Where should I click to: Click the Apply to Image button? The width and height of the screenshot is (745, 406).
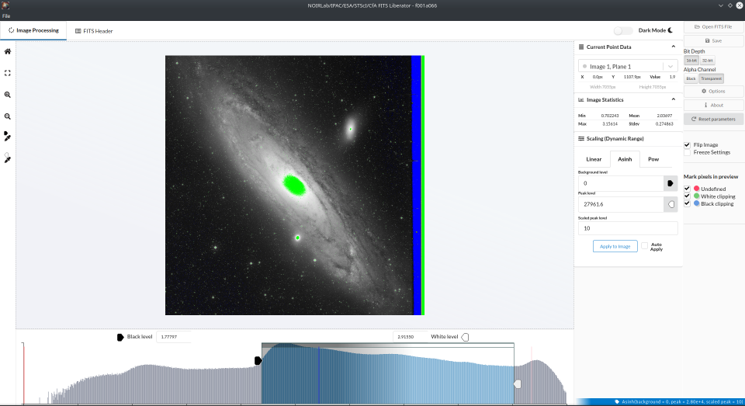tap(615, 246)
